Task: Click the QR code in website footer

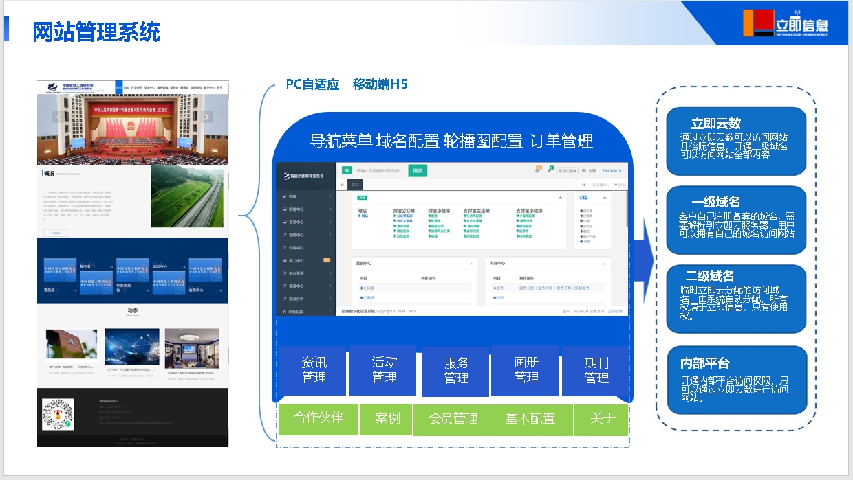Action: point(58,414)
